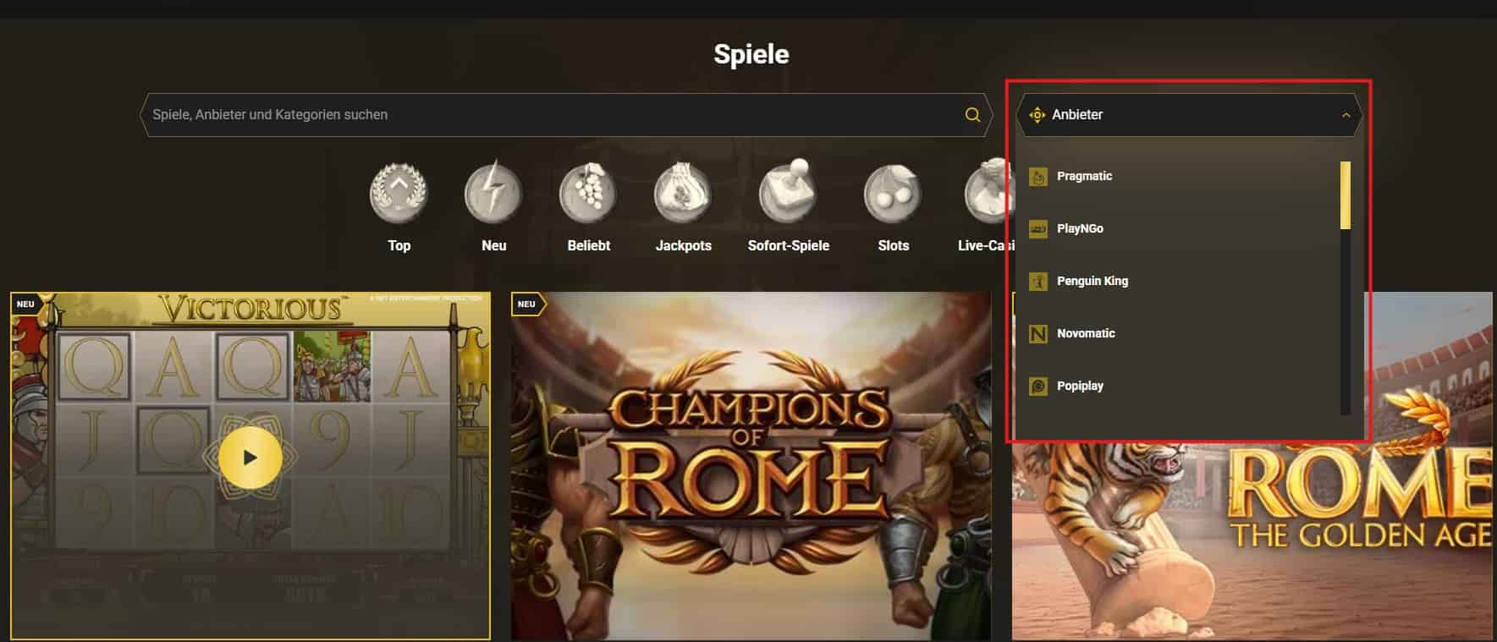This screenshot has width=1497, height=642.
Task: Open the Jackpots money bag icon
Action: pos(683,193)
